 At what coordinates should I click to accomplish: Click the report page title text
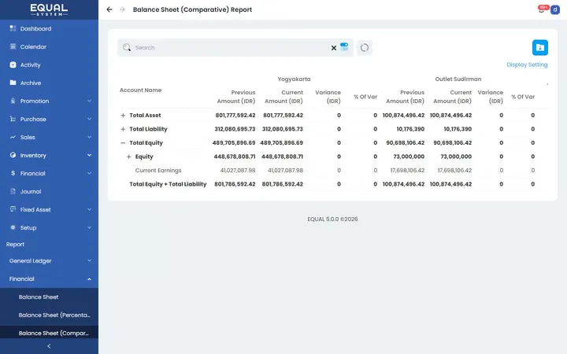pos(192,9)
